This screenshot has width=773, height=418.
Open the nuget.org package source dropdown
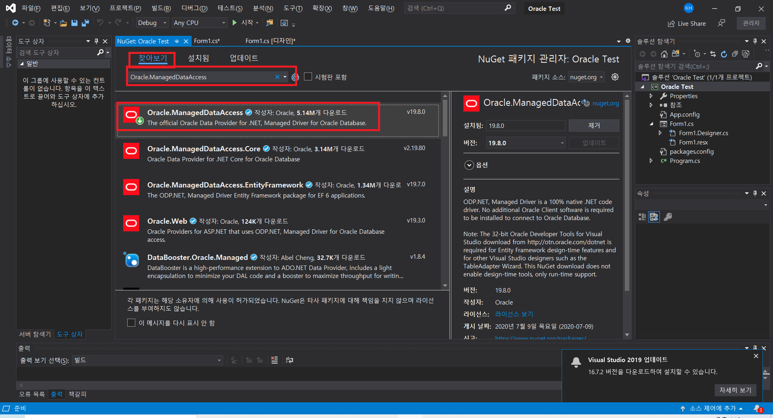(586, 77)
